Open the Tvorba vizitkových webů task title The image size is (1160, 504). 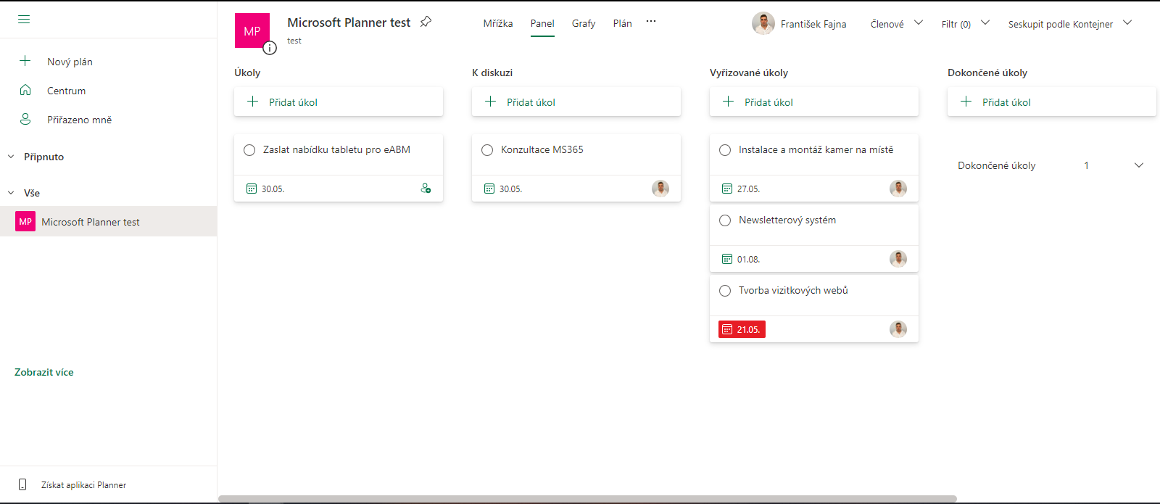pos(793,290)
